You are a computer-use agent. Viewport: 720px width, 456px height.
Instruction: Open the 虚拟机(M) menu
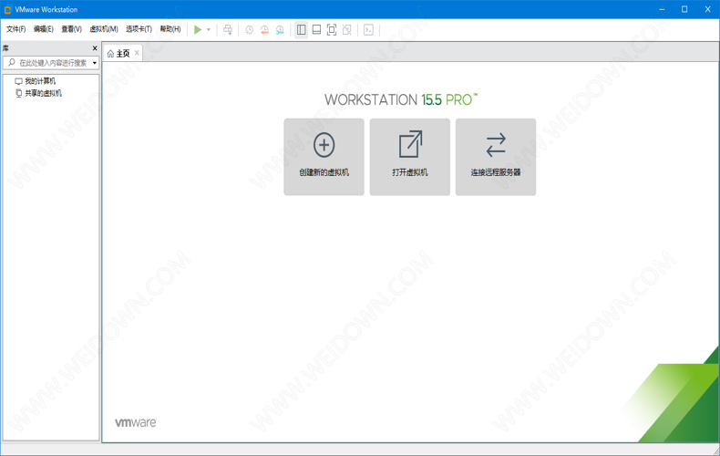pyautogui.click(x=104, y=29)
